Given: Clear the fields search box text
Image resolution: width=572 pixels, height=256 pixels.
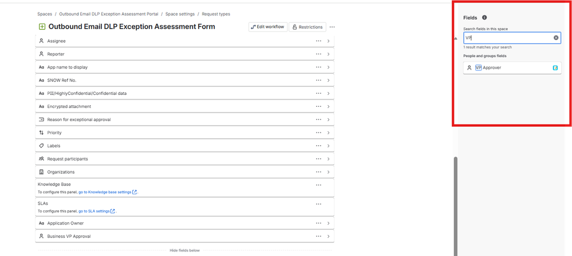Looking at the screenshot, I should [556, 38].
